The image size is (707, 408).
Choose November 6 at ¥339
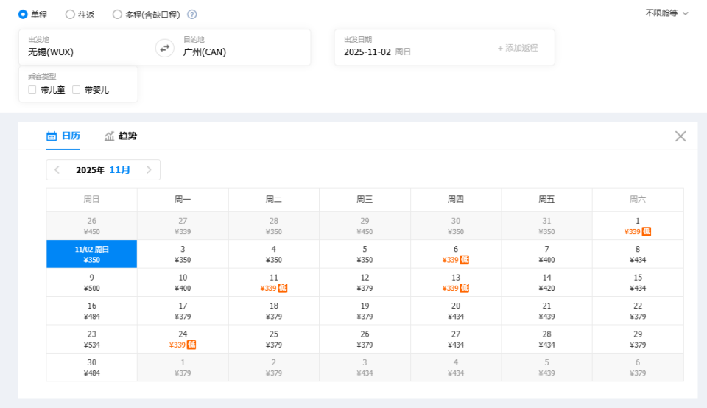tap(456, 254)
